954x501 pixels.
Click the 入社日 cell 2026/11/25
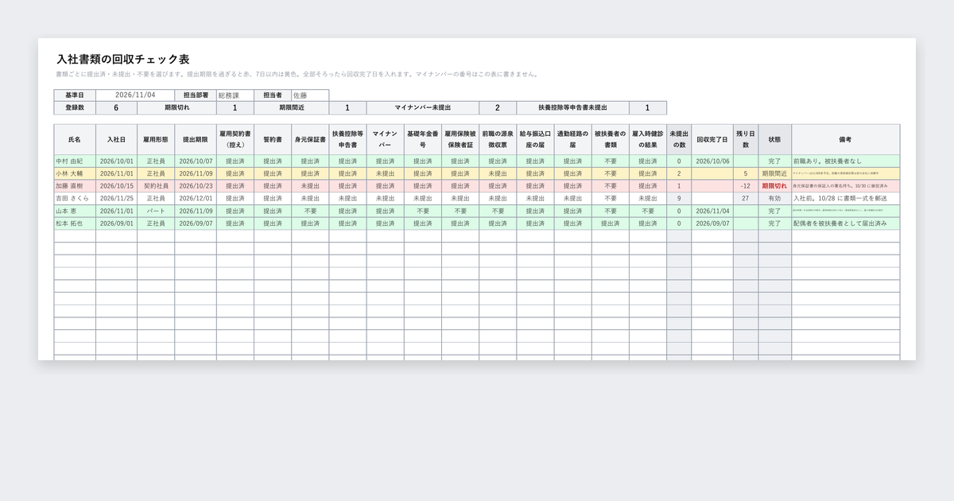click(116, 198)
